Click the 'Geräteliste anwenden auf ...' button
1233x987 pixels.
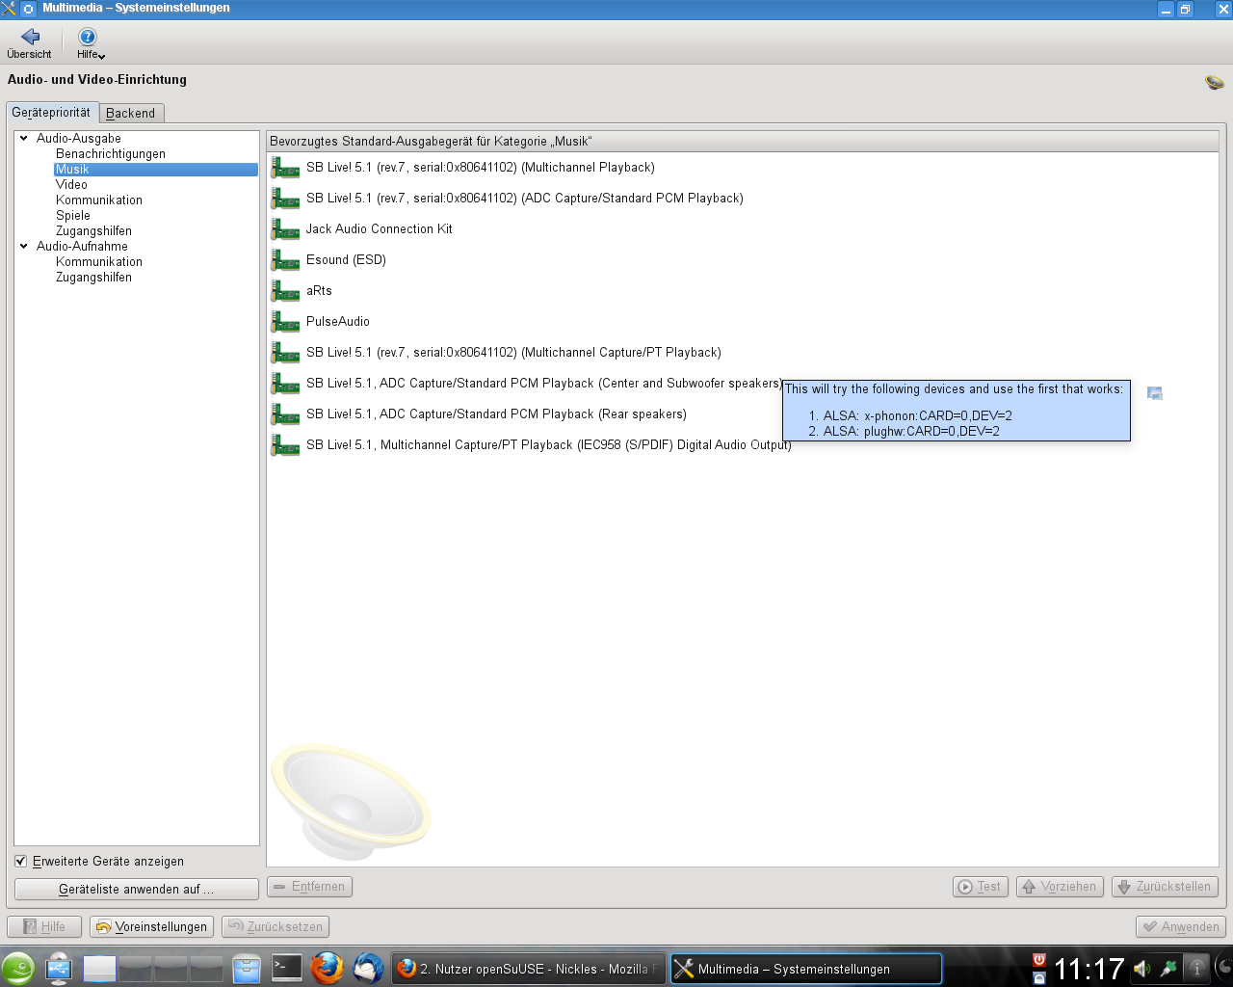(136, 889)
